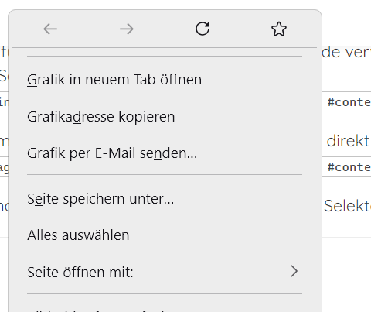Click the 'de ver' text beside the menu
This screenshot has height=312, width=371.
[x=346, y=53]
